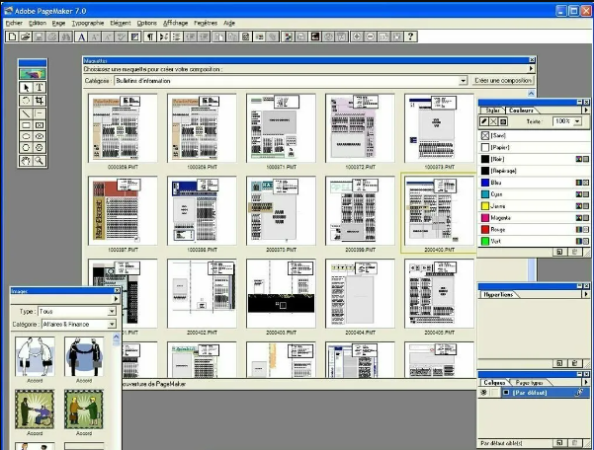Select template thumbnail 1000397.PMT
594x450 pixels.
click(x=123, y=210)
